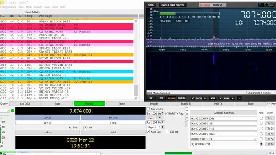Adjust the Report -15 spinner
276x155 pixels.
coord(163,127)
